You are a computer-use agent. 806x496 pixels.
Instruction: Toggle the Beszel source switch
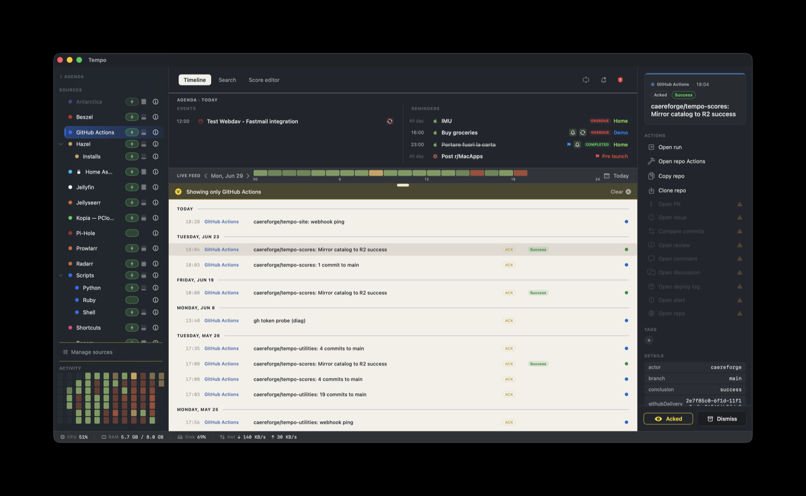click(132, 117)
